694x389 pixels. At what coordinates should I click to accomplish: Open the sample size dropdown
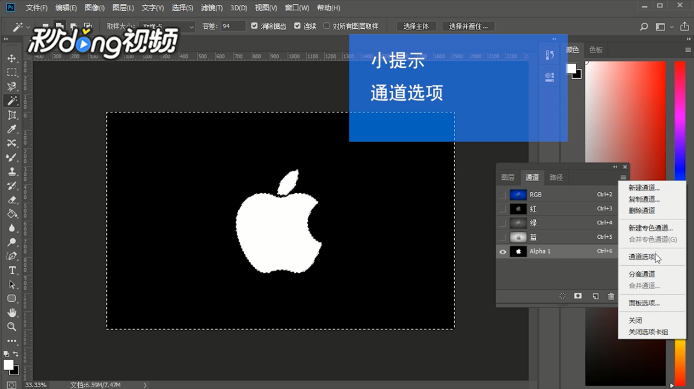pos(167,26)
